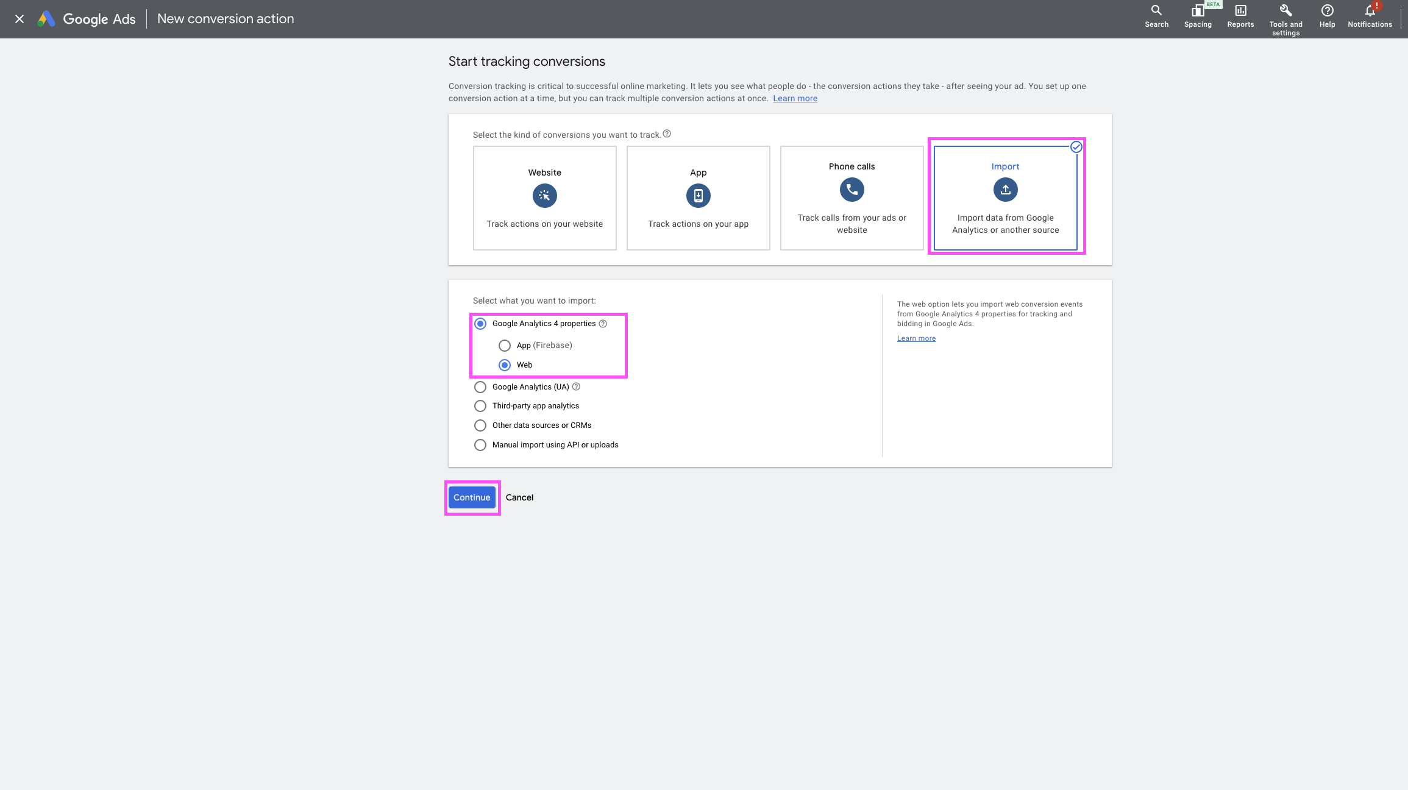Open the Reports icon
The image size is (1408, 790).
(1240, 11)
